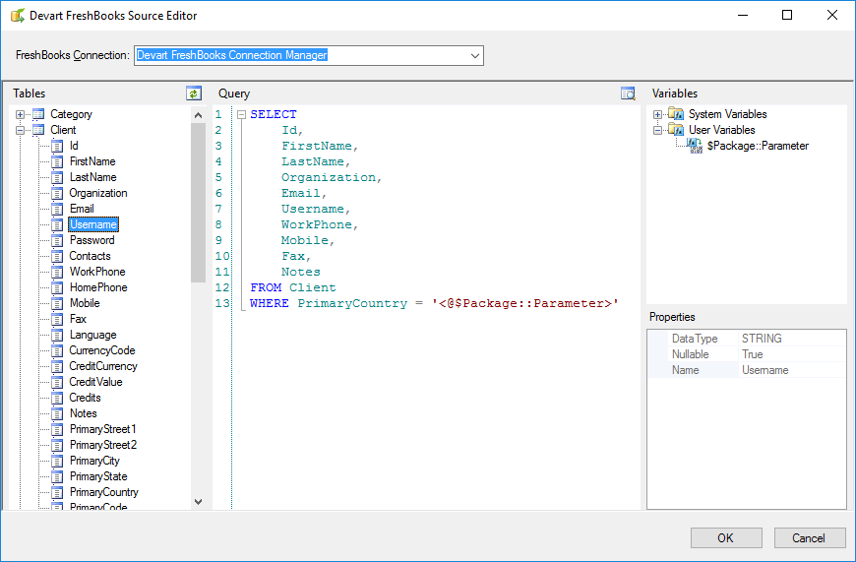
Task: Click the Name property value field
Action: 791,370
